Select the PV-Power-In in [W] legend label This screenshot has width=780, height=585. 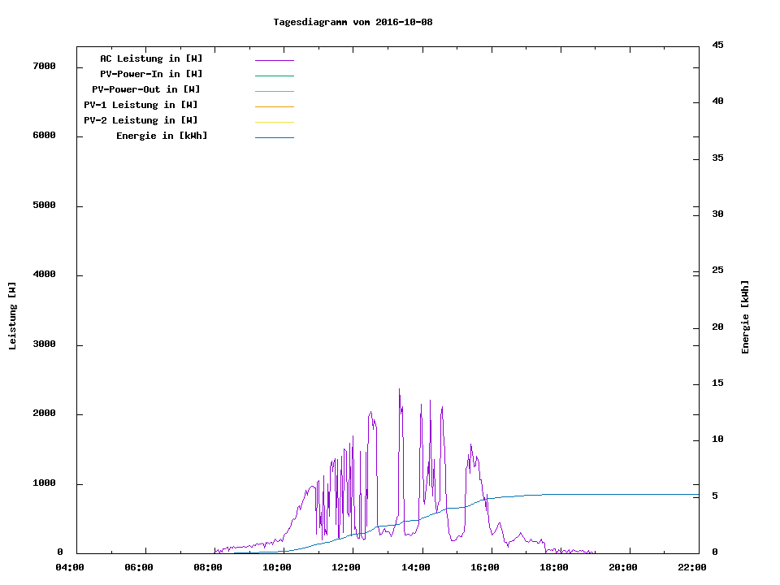151,74
